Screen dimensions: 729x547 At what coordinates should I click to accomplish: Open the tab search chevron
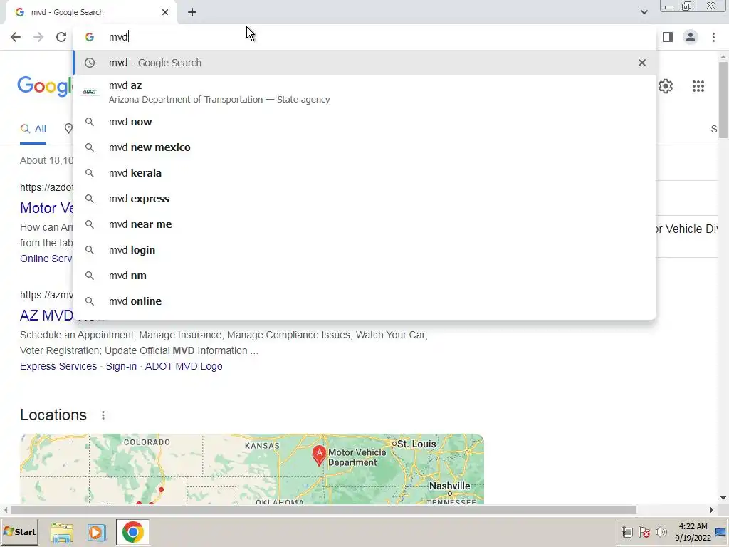tap(644, 12)
